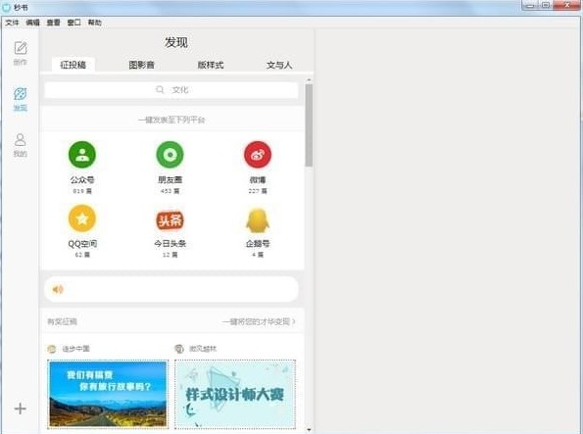The height and width of the screenshot is (434, 583).
Task: Switch to the 图影音 tab
Action: click(x=142, y=65)
